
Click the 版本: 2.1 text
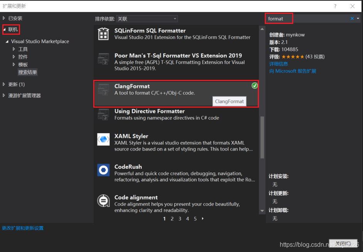pyautogui.click(x=278, y=42)
